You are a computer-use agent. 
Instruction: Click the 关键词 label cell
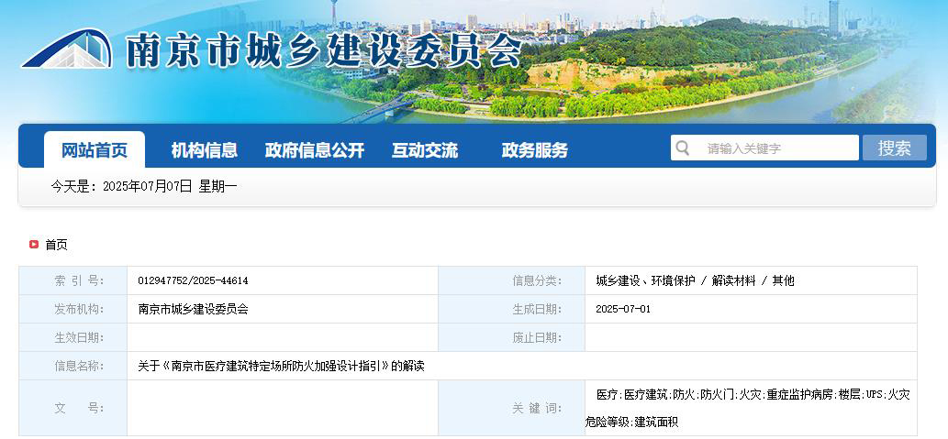click(x=511, y=408)
